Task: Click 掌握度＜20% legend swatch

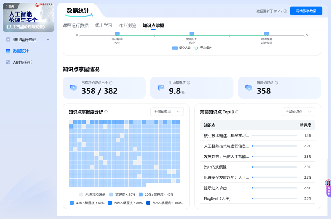Action: tap(111, 194)
